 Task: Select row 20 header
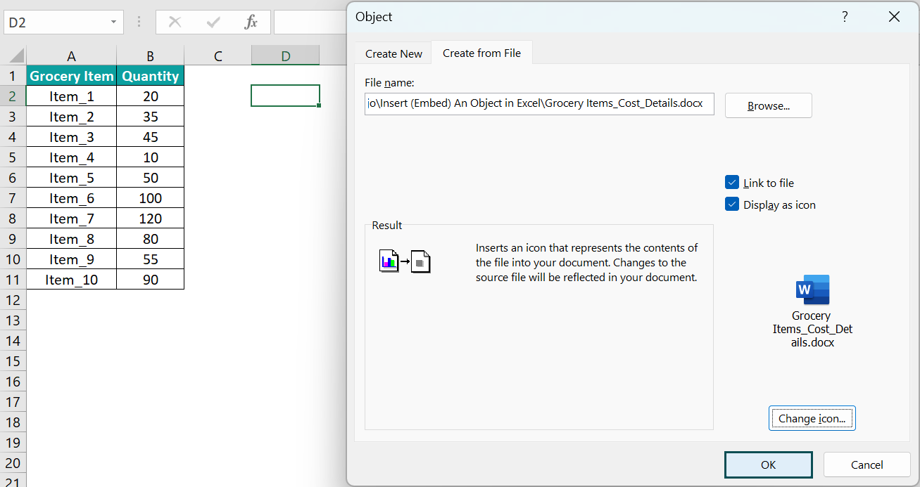pyautogui.click(x=13, y=463)
